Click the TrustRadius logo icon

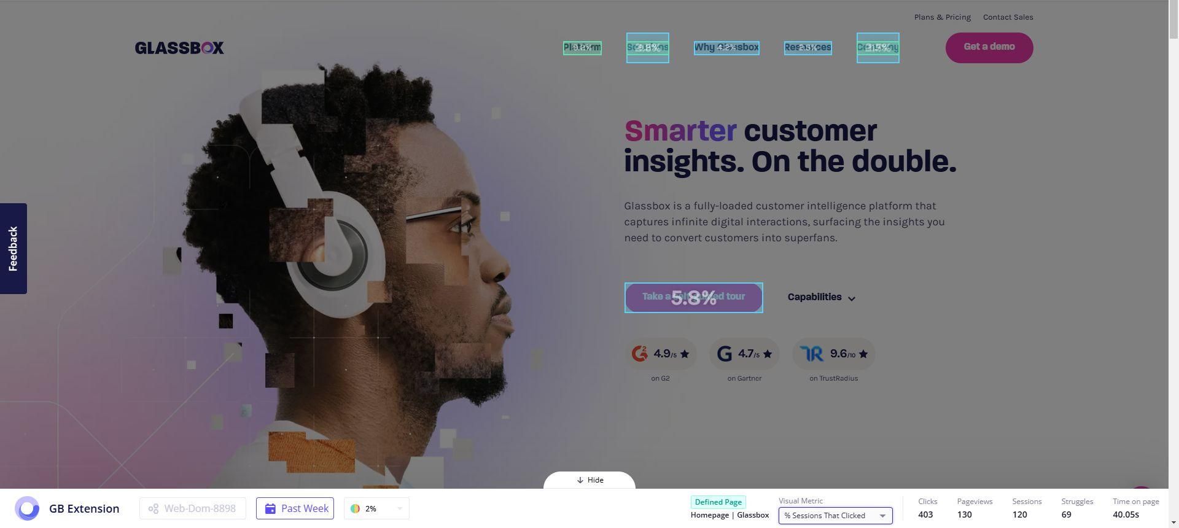point(812,354)
